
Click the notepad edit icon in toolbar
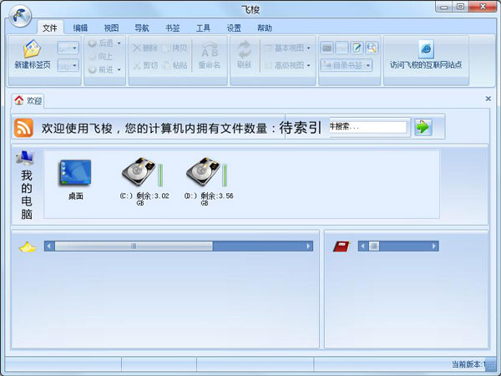[357, 48]
